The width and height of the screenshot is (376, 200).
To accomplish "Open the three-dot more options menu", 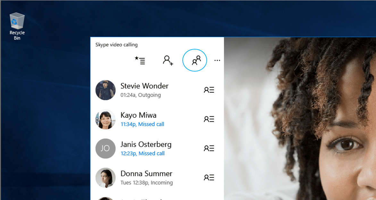I will pos(217,60).
